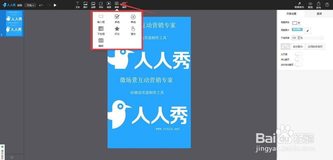Select the www.rrxiu.net text on canvas
333x160 pixels.
pyautogui.click(x=168, y=129)
